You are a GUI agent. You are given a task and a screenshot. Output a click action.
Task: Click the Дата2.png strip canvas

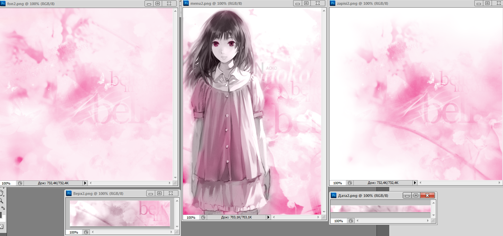[x=381, y=209]
